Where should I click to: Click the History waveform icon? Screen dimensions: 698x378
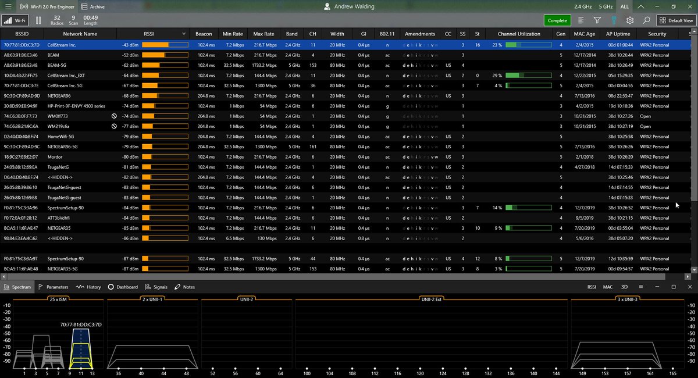pos(80,287)
